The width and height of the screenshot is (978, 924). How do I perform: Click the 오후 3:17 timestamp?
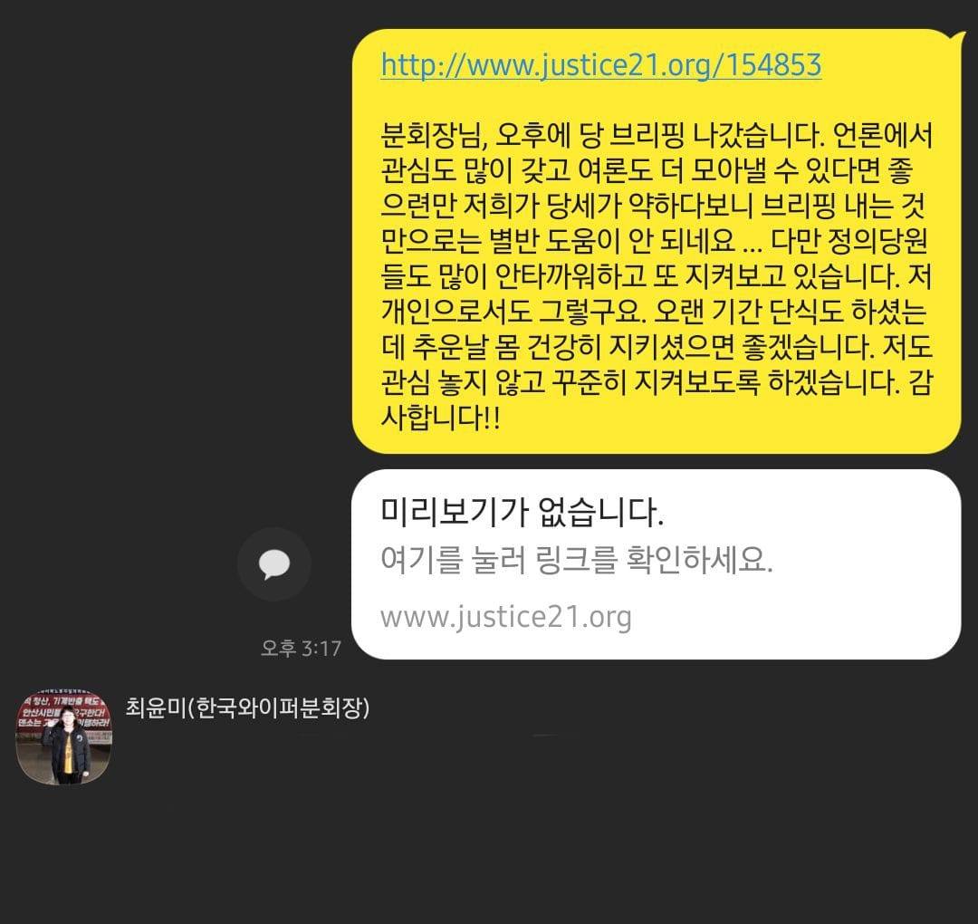tap(302, 649)
